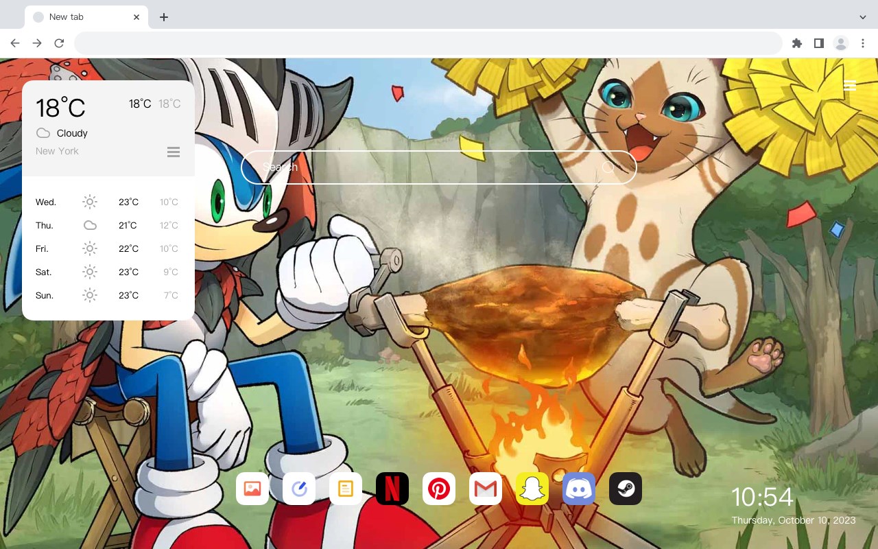
Task: Open the hamburger menu at top right of page
Action: click(849, 86)
